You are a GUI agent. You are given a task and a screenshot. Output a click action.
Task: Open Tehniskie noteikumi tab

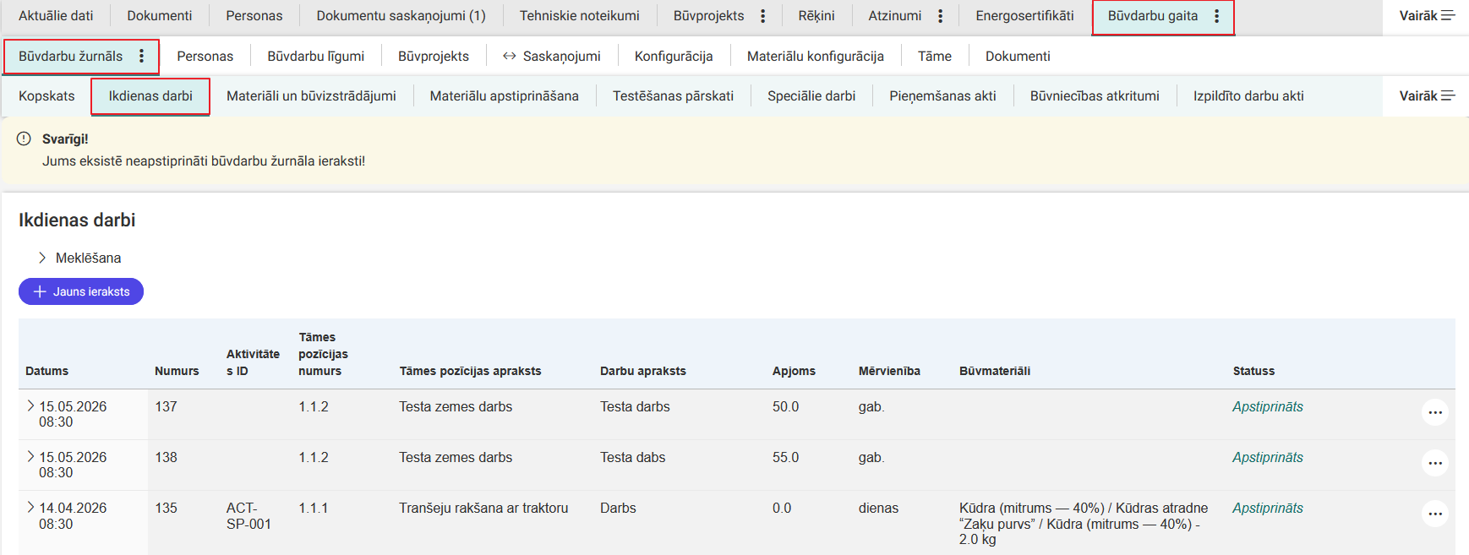580,15
